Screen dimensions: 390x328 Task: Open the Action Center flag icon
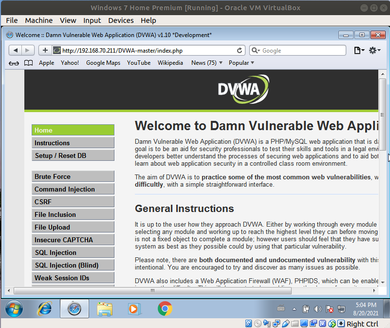[330, 309]
